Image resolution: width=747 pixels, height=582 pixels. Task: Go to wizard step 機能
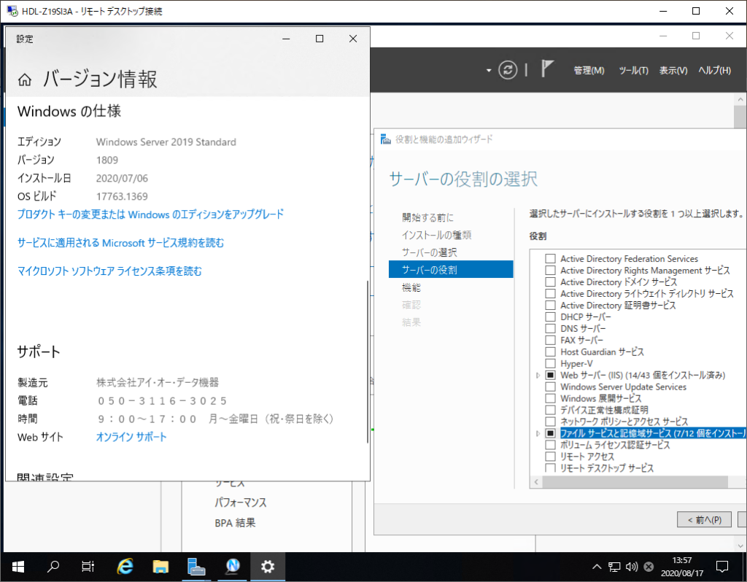click(x=411, y=287)
